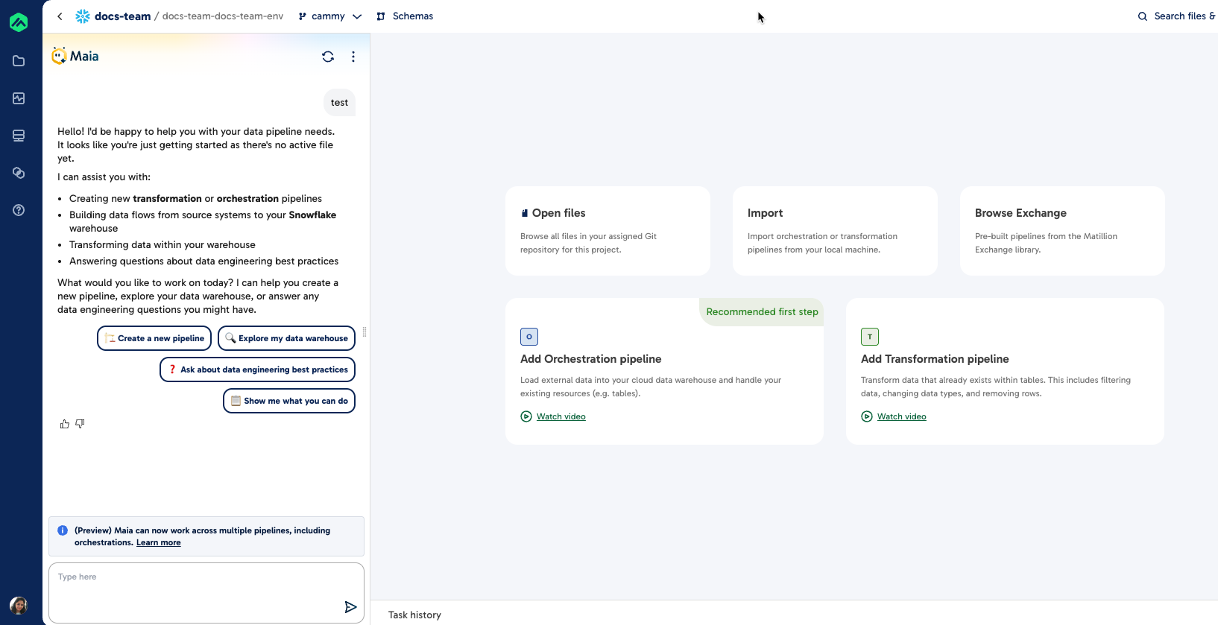Image resolution: width=1218 pixels, height=625 pixels.
Task: Open the chart activity icon in sidebar
Action: click(19, 98)
